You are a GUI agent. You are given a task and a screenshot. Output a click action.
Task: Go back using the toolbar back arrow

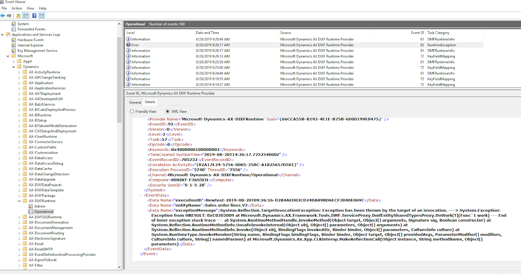pos(3,16)
